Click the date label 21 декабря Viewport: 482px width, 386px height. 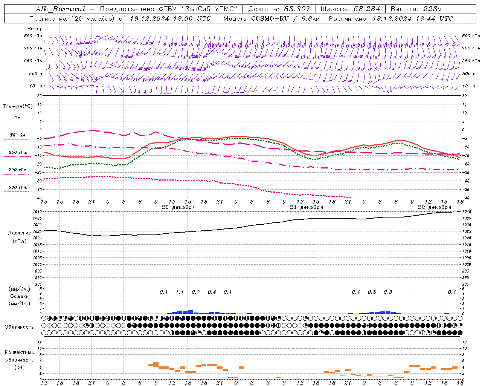(x=307, y=207)
